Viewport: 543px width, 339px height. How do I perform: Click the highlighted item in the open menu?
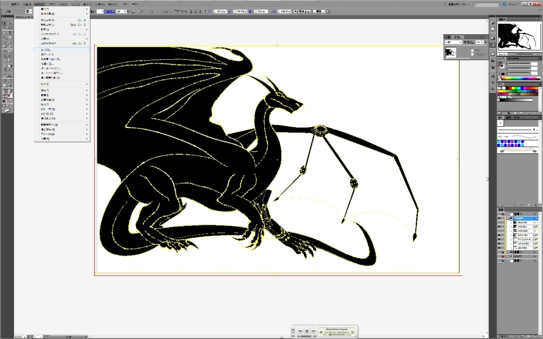(x=62, y=50)
